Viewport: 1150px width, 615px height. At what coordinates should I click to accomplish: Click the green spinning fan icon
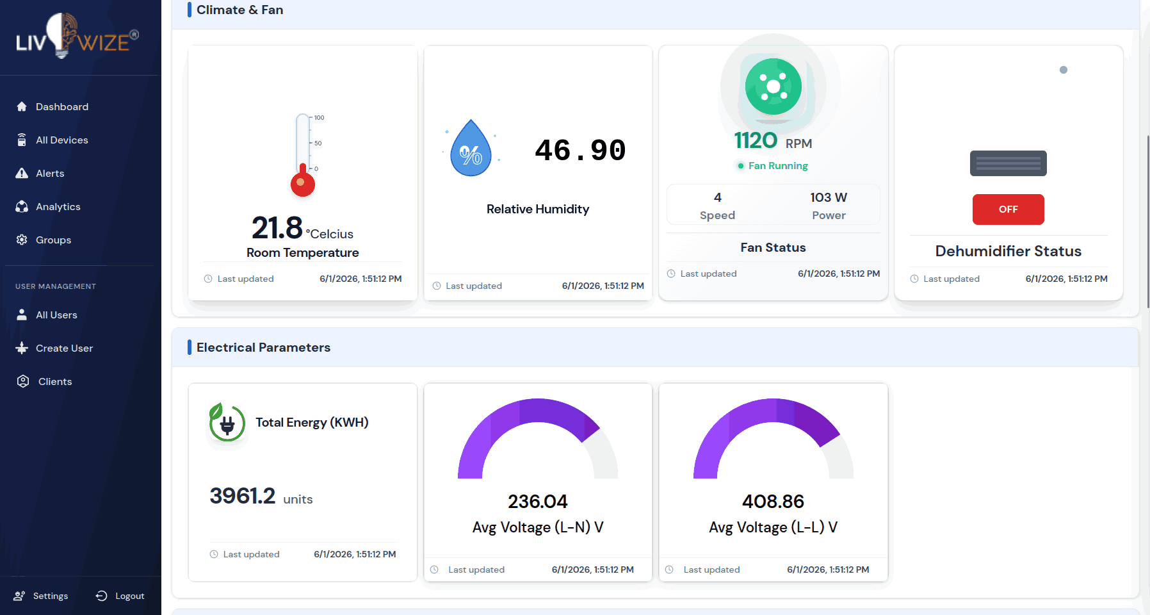773,86
